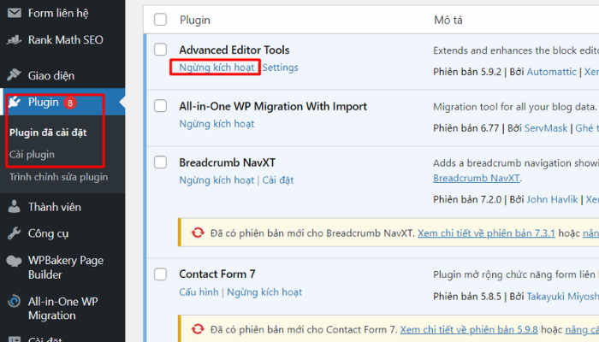
Task: Click Ngừng kích hoạt under Contact Form 7
Action: click(264, 292)
